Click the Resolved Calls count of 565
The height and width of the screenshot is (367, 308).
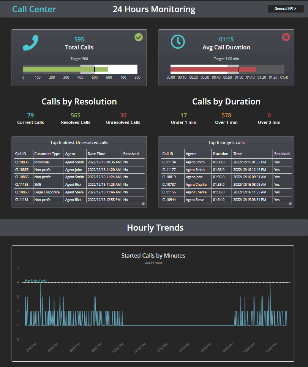[x=75, y=115]
